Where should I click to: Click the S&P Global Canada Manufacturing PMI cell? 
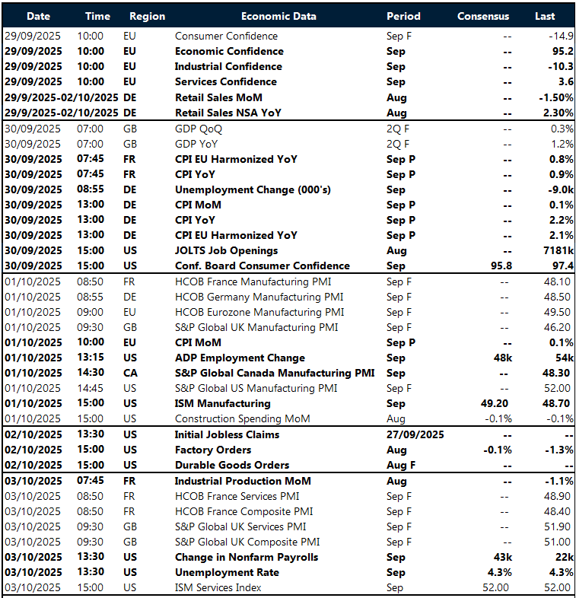point(274,373)
